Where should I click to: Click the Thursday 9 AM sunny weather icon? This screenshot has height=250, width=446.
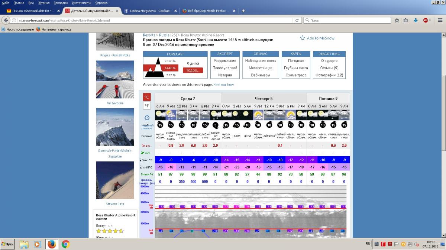258,114
